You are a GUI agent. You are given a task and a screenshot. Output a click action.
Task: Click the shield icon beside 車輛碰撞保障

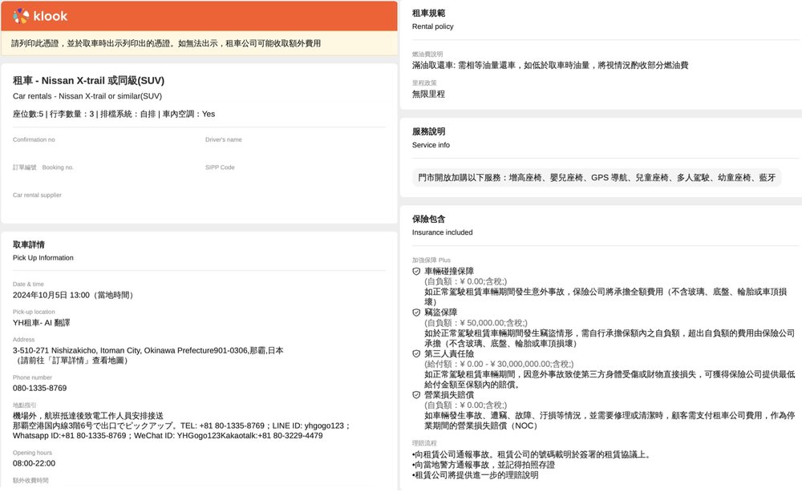[416, 272]
